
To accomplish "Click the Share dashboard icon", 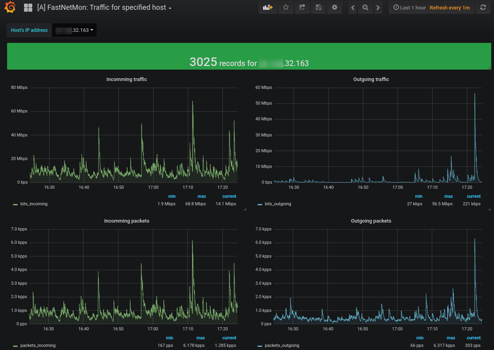I will [x=302, y=7].
